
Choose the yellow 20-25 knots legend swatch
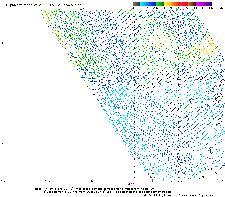click(x=168, y=4)
